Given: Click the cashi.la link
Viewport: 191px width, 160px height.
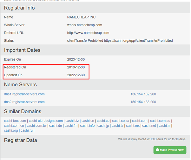Looking at the screenshot, I should pos(117,126).
